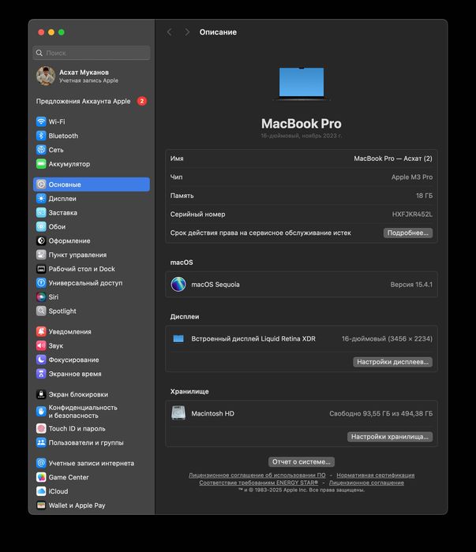Click the Поиск search field

(92, 53)
